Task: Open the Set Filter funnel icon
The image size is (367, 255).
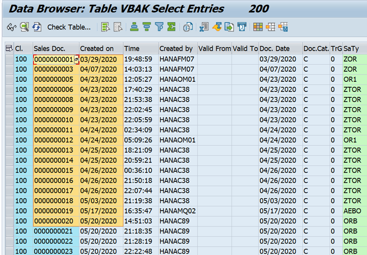Action: [159, 27]
